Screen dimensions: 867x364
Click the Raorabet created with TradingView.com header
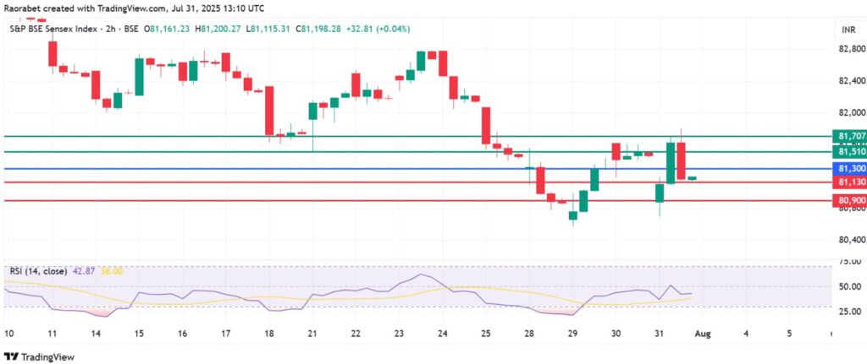click(134, 8)
